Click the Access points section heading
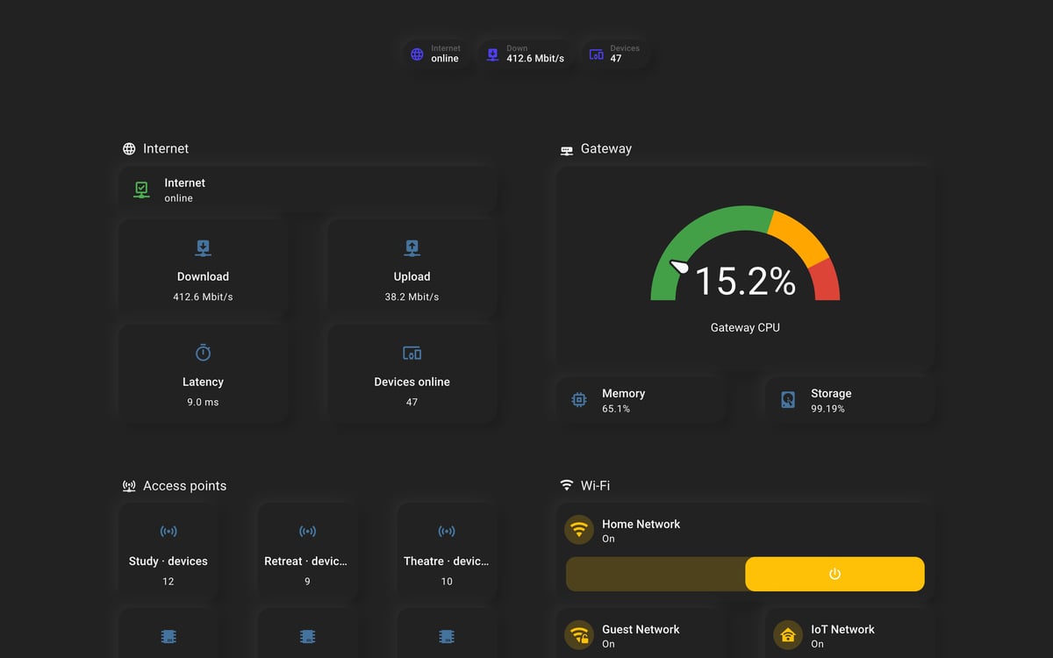The image size is (1053, 658). click(x=184, y=486)
